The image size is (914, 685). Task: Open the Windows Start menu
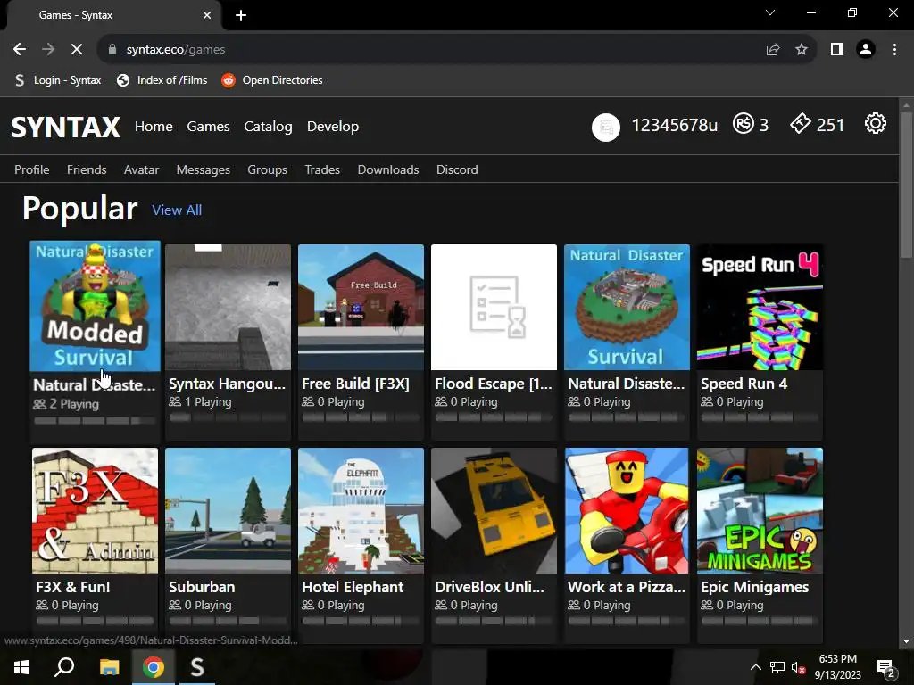click(21, 667)
